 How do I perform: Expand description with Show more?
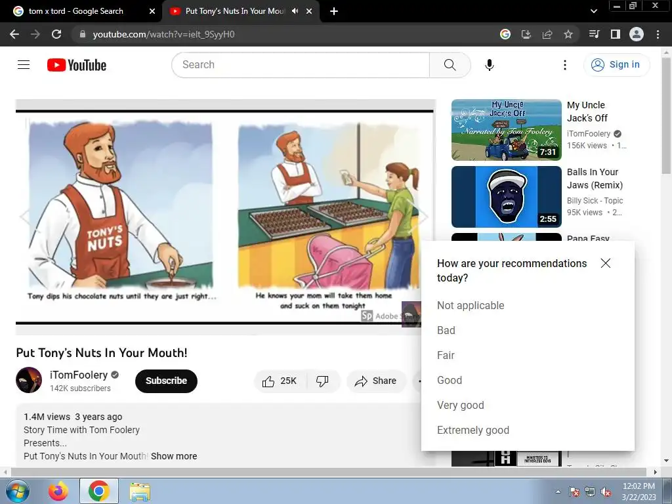point(174,456)
